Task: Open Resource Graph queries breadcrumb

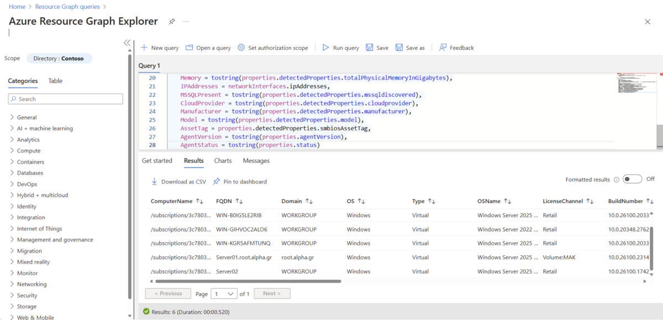Action: click(x=67, y=7)
